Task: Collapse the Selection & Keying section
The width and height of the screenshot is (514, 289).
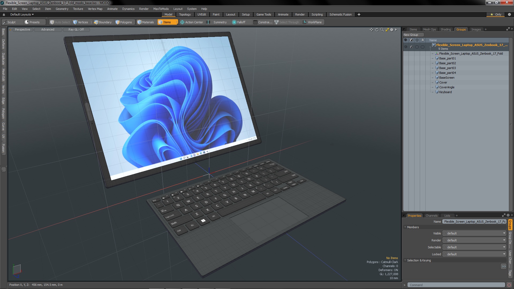Action: coord(405,260)
